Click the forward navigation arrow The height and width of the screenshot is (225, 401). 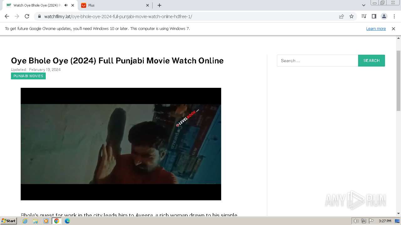(x=17, y=17)
